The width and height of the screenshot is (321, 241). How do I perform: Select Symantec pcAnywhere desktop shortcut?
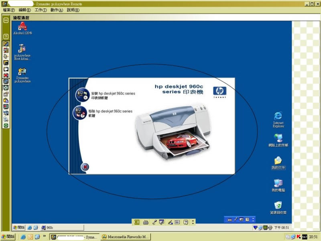(22, 75)
